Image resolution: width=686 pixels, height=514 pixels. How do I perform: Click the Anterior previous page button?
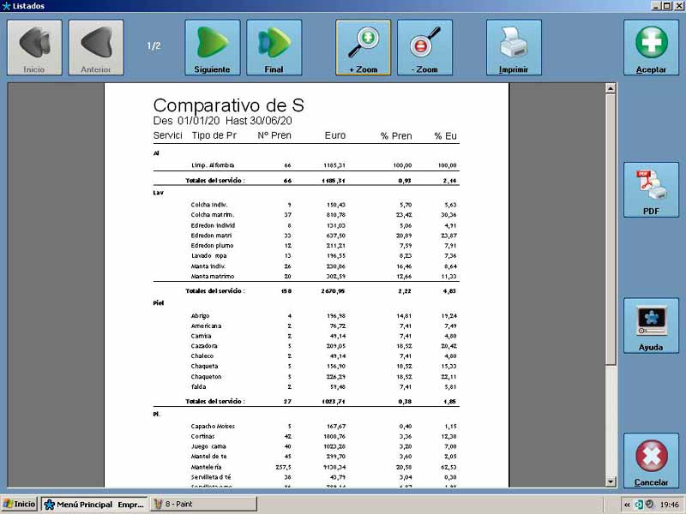pyautogui.click(x=96, y=47)
